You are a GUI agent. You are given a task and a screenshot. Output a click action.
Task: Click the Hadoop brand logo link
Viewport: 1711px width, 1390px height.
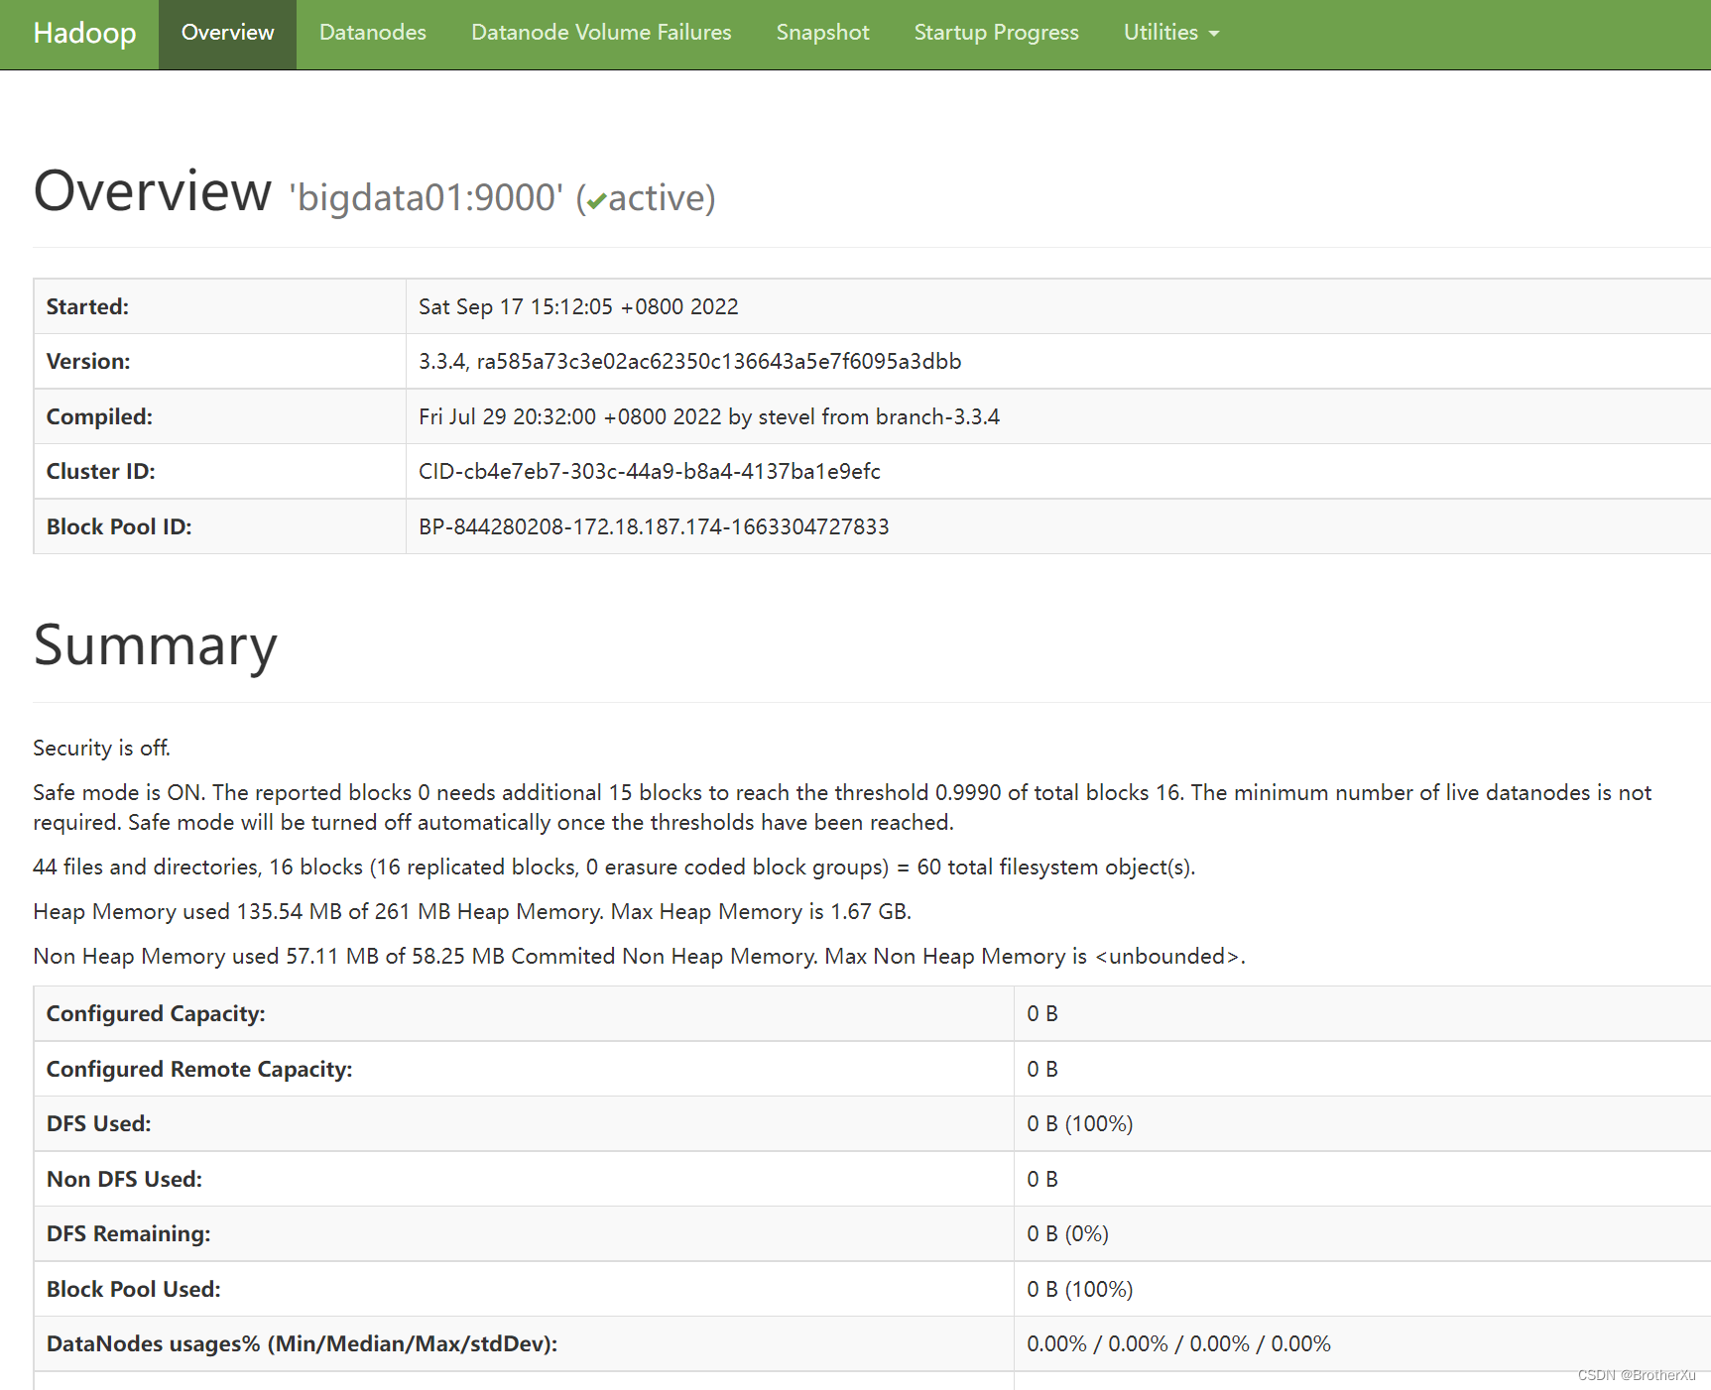pyautogui.click(x=84, y=33)
